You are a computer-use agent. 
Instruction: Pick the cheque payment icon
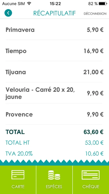click(x=91, y=175)
